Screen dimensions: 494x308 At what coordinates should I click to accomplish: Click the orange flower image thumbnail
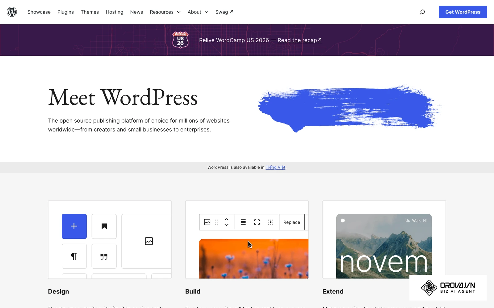(x=253, y=259)
